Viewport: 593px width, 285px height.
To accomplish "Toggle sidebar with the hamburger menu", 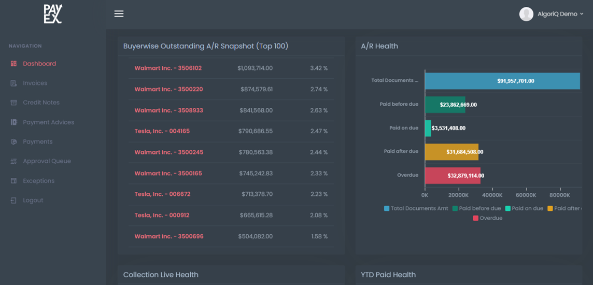I will pos(119,14).
